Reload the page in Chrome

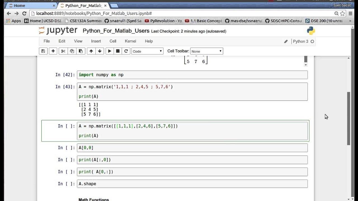(x=24, y=13)
